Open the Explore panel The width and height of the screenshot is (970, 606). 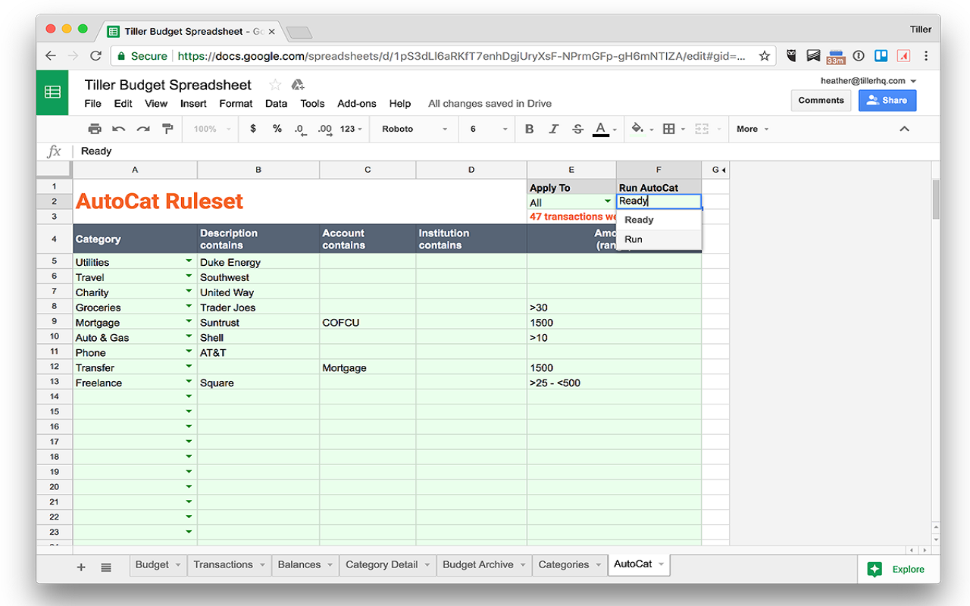900,570
